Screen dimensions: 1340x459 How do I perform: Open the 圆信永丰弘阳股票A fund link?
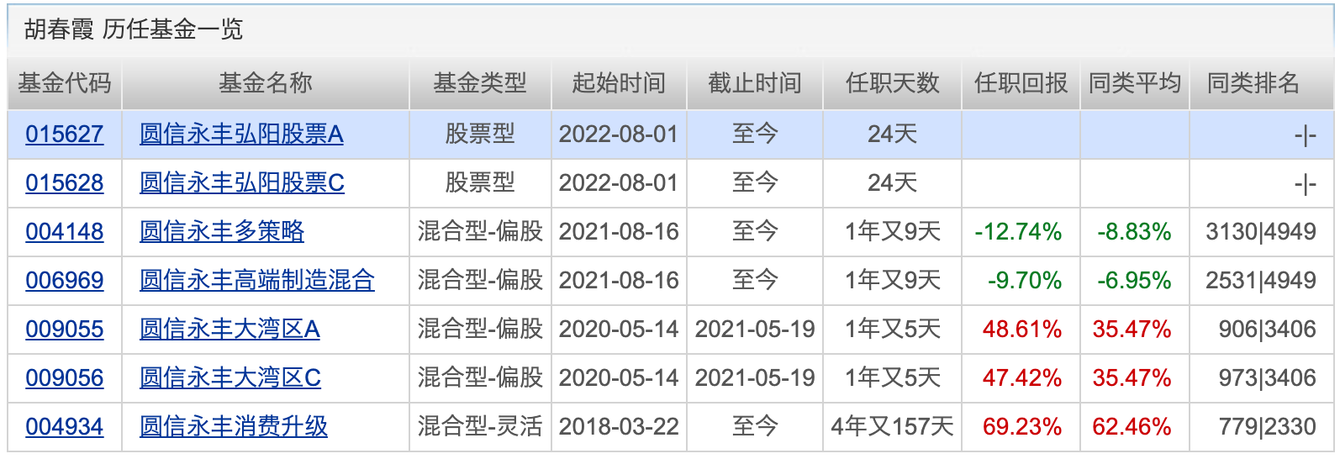tap(241, 135)
